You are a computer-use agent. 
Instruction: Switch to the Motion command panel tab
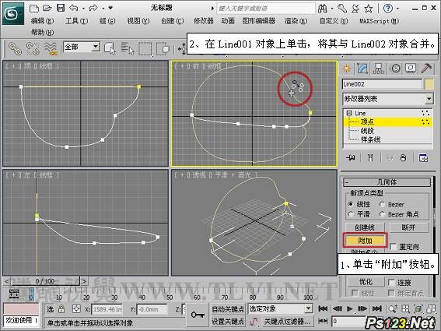pyautogui.click(x=396, y=69)
